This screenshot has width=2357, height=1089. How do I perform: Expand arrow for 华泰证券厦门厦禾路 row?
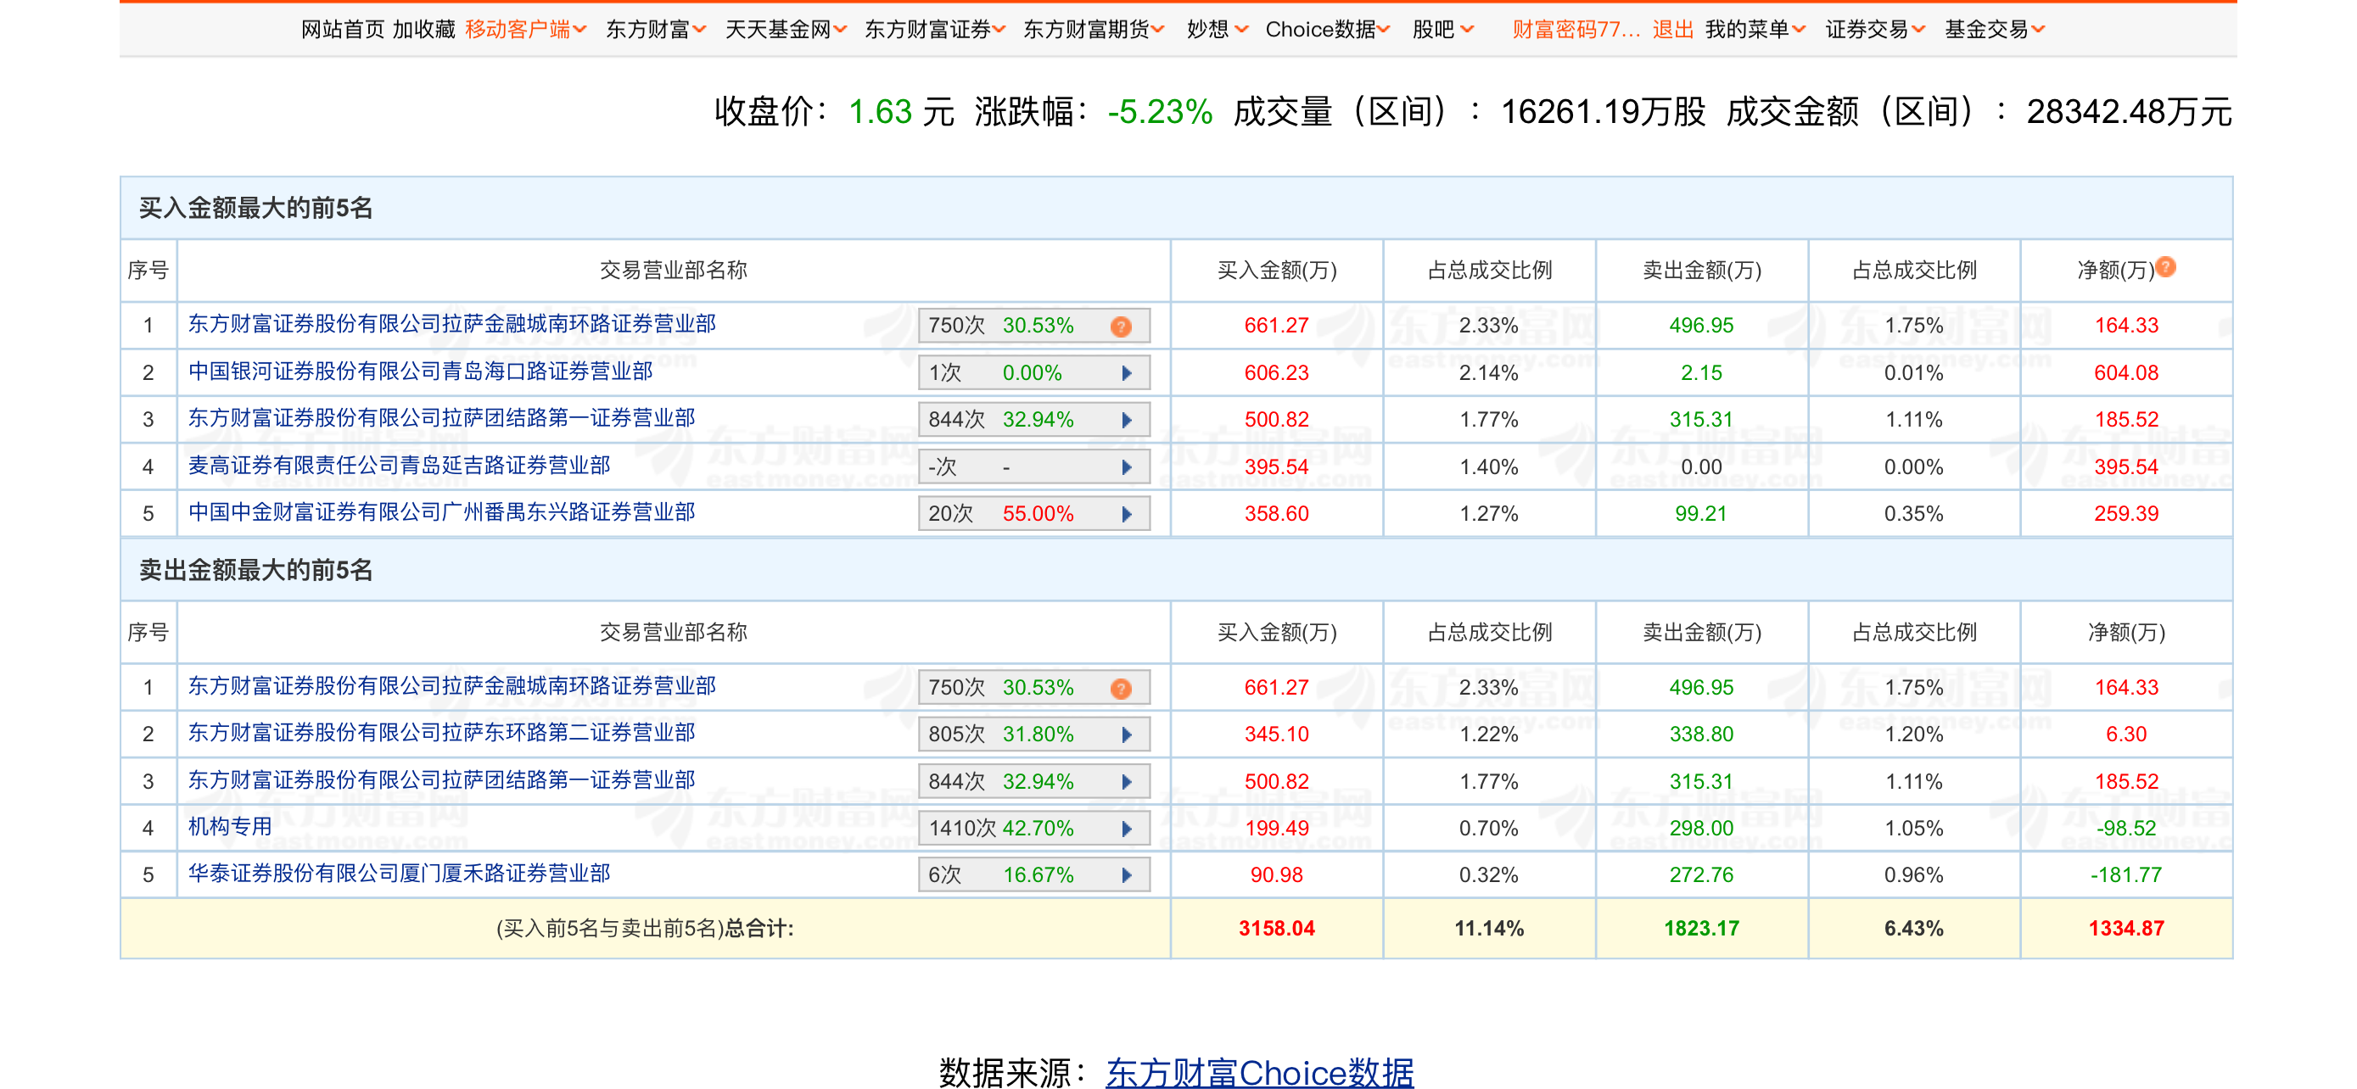click(1128, 875)
